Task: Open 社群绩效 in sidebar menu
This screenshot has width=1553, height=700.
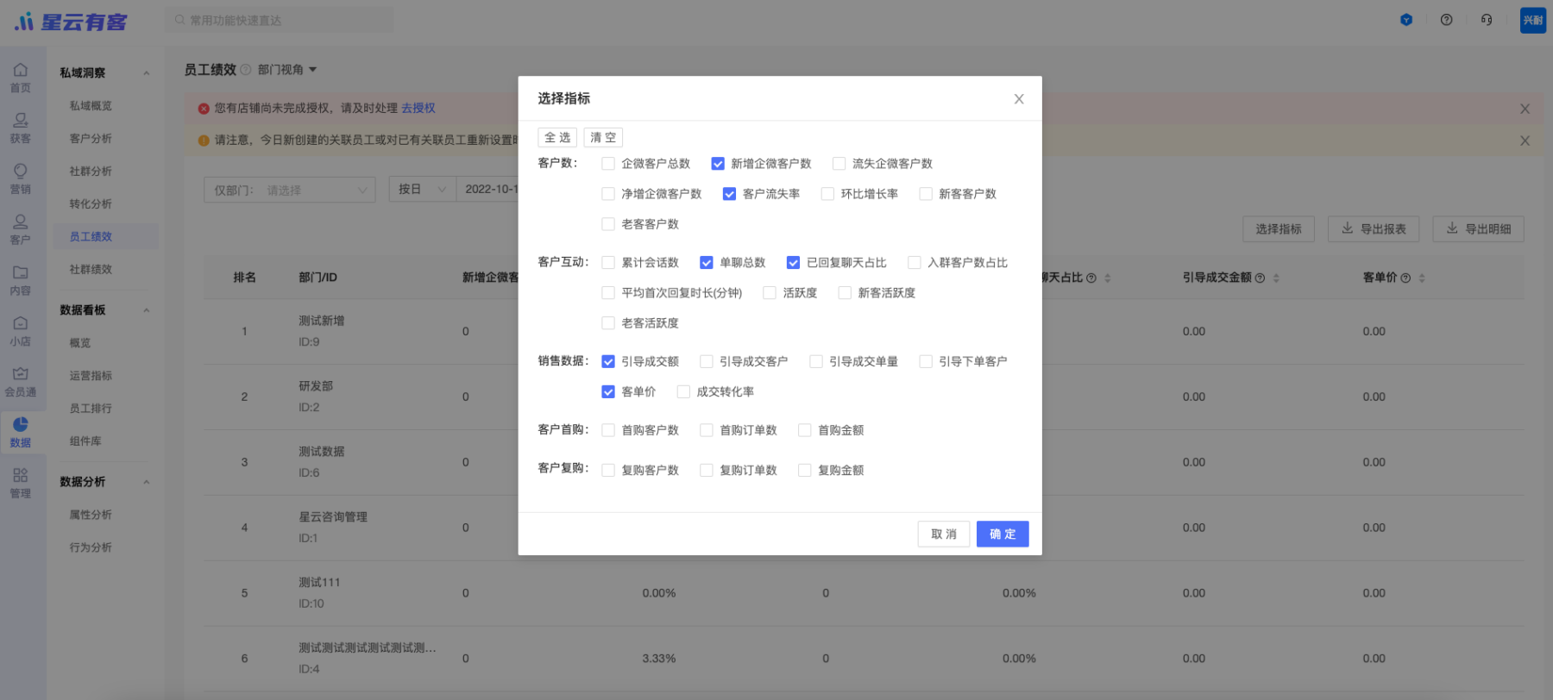Action: [x=91, y=270]
